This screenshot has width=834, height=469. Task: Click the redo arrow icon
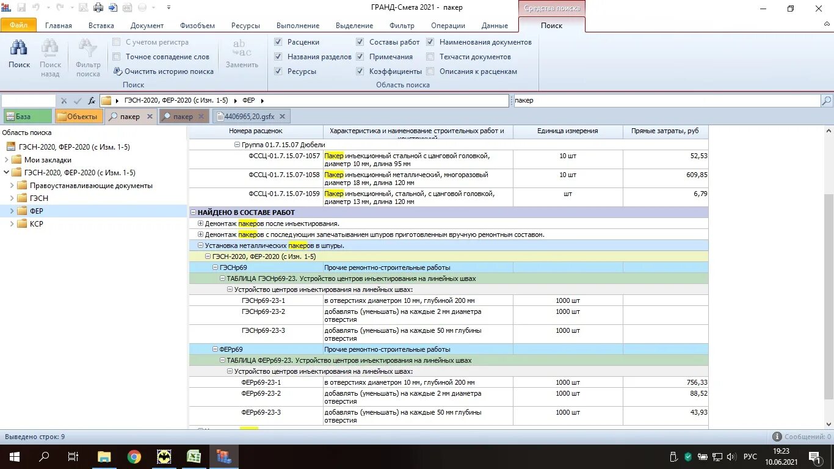[60, 8]
